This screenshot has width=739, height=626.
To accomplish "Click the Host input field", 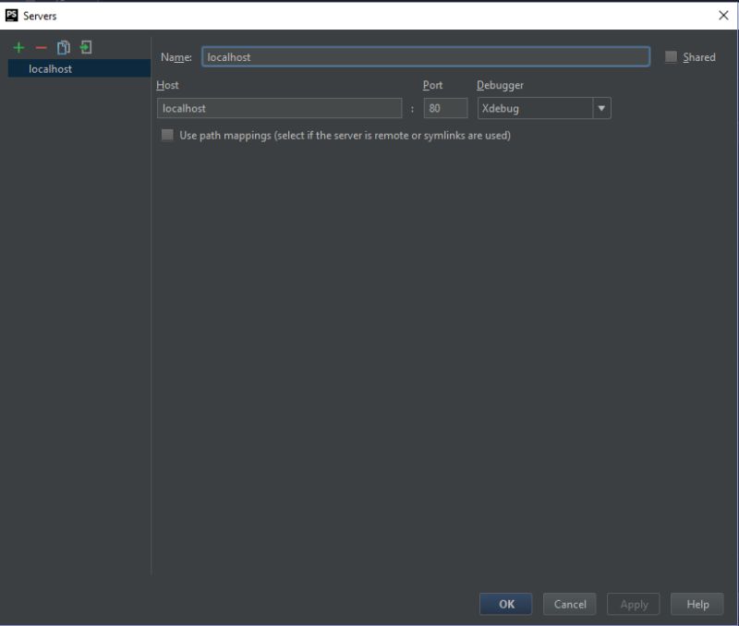I will [x=280, y=108].
